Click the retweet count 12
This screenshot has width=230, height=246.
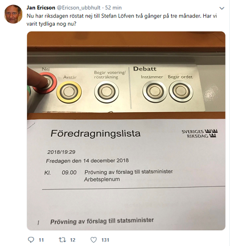click(73, 240)
